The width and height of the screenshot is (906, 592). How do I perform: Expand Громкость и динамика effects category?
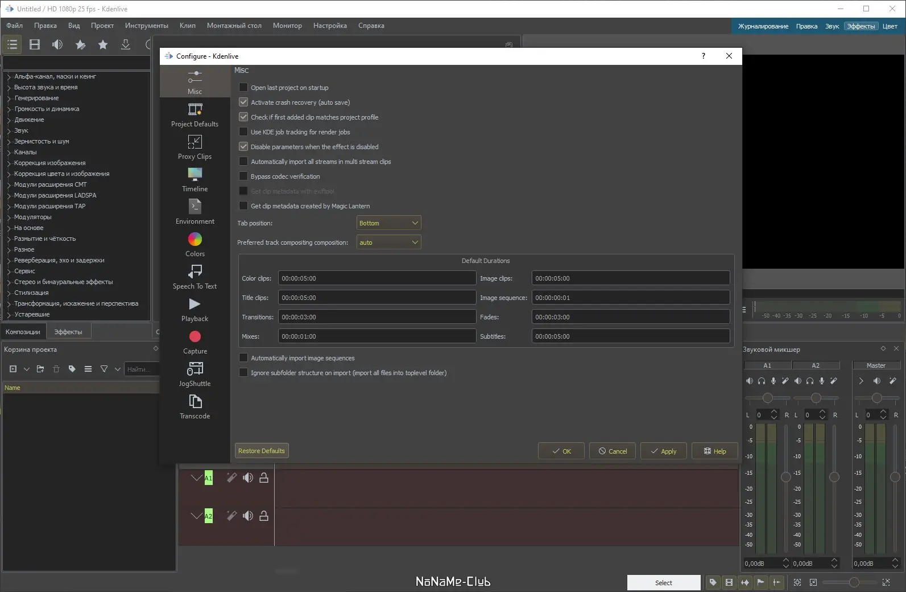(x=9, y=109)
